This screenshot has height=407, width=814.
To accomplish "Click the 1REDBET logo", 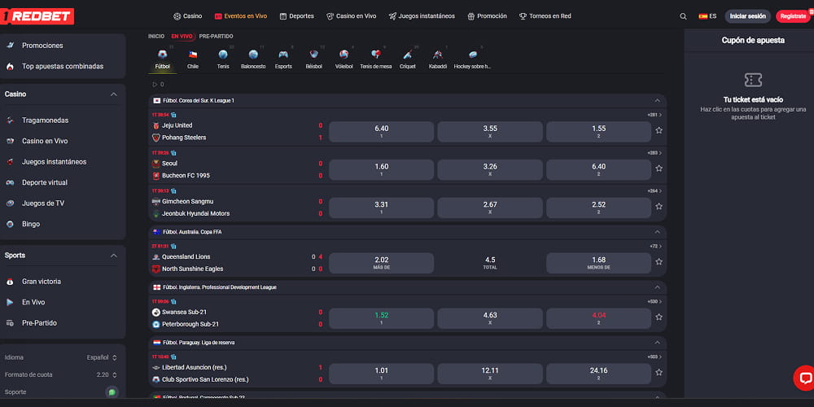I will 37,16.
